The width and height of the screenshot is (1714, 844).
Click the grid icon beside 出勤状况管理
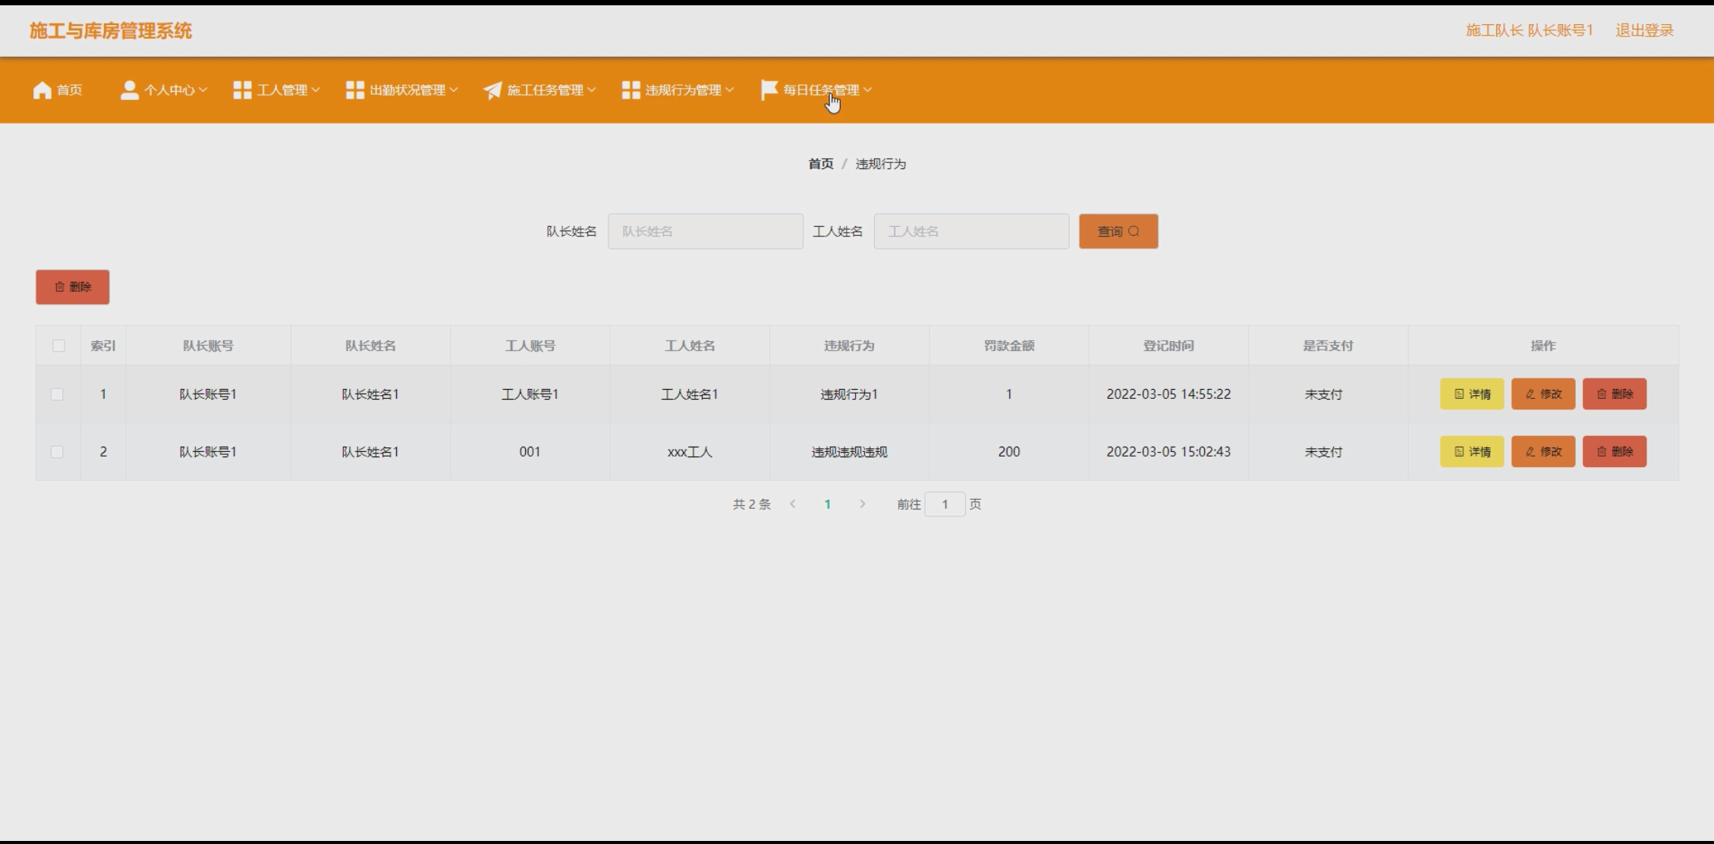355,90
